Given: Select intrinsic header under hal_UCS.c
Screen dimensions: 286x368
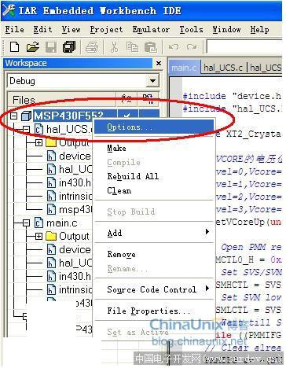Looking at the screenshot, I should (x=75, y=196).
